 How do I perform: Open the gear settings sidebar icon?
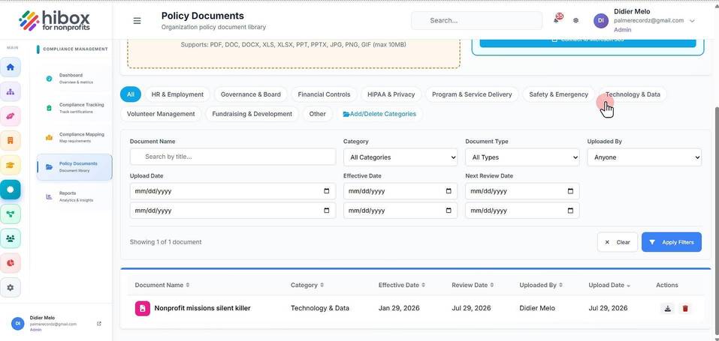pos(10,288)
